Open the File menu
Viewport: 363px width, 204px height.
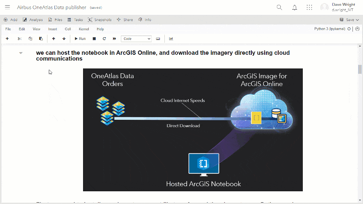(x=8, y=29)
